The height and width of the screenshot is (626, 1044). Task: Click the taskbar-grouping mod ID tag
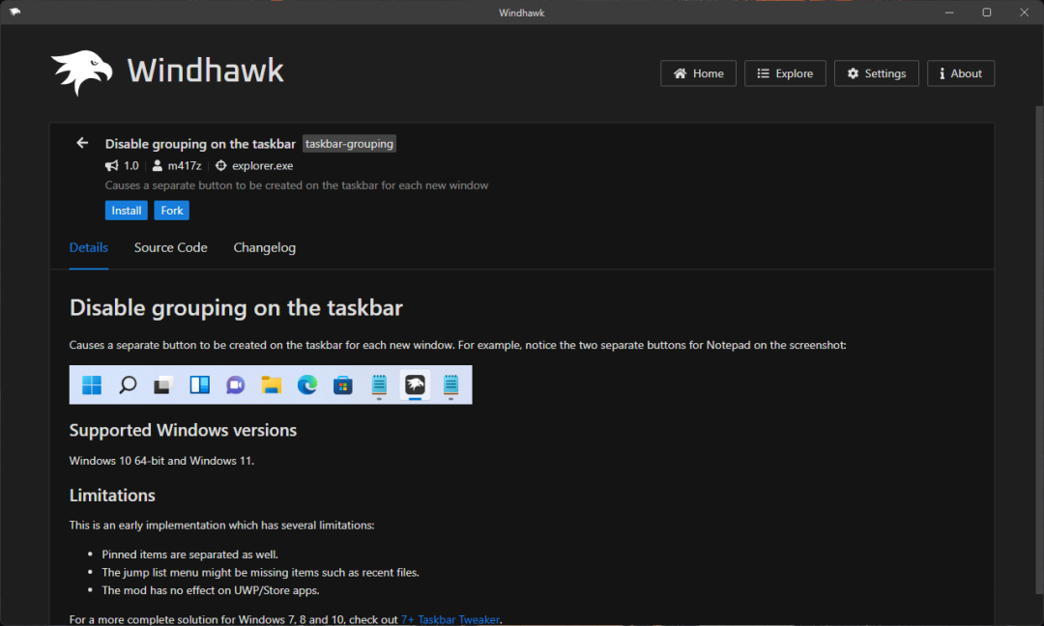(x=349, y=144)
